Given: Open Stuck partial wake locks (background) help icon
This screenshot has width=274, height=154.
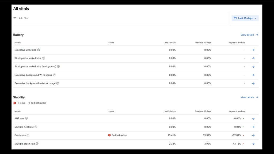Looking at the screenshot, I should [x=58, y=67].
